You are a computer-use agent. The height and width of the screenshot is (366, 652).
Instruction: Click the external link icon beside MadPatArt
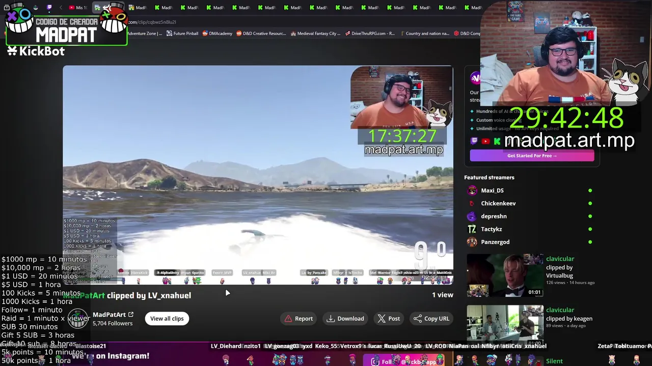(131, 315)
